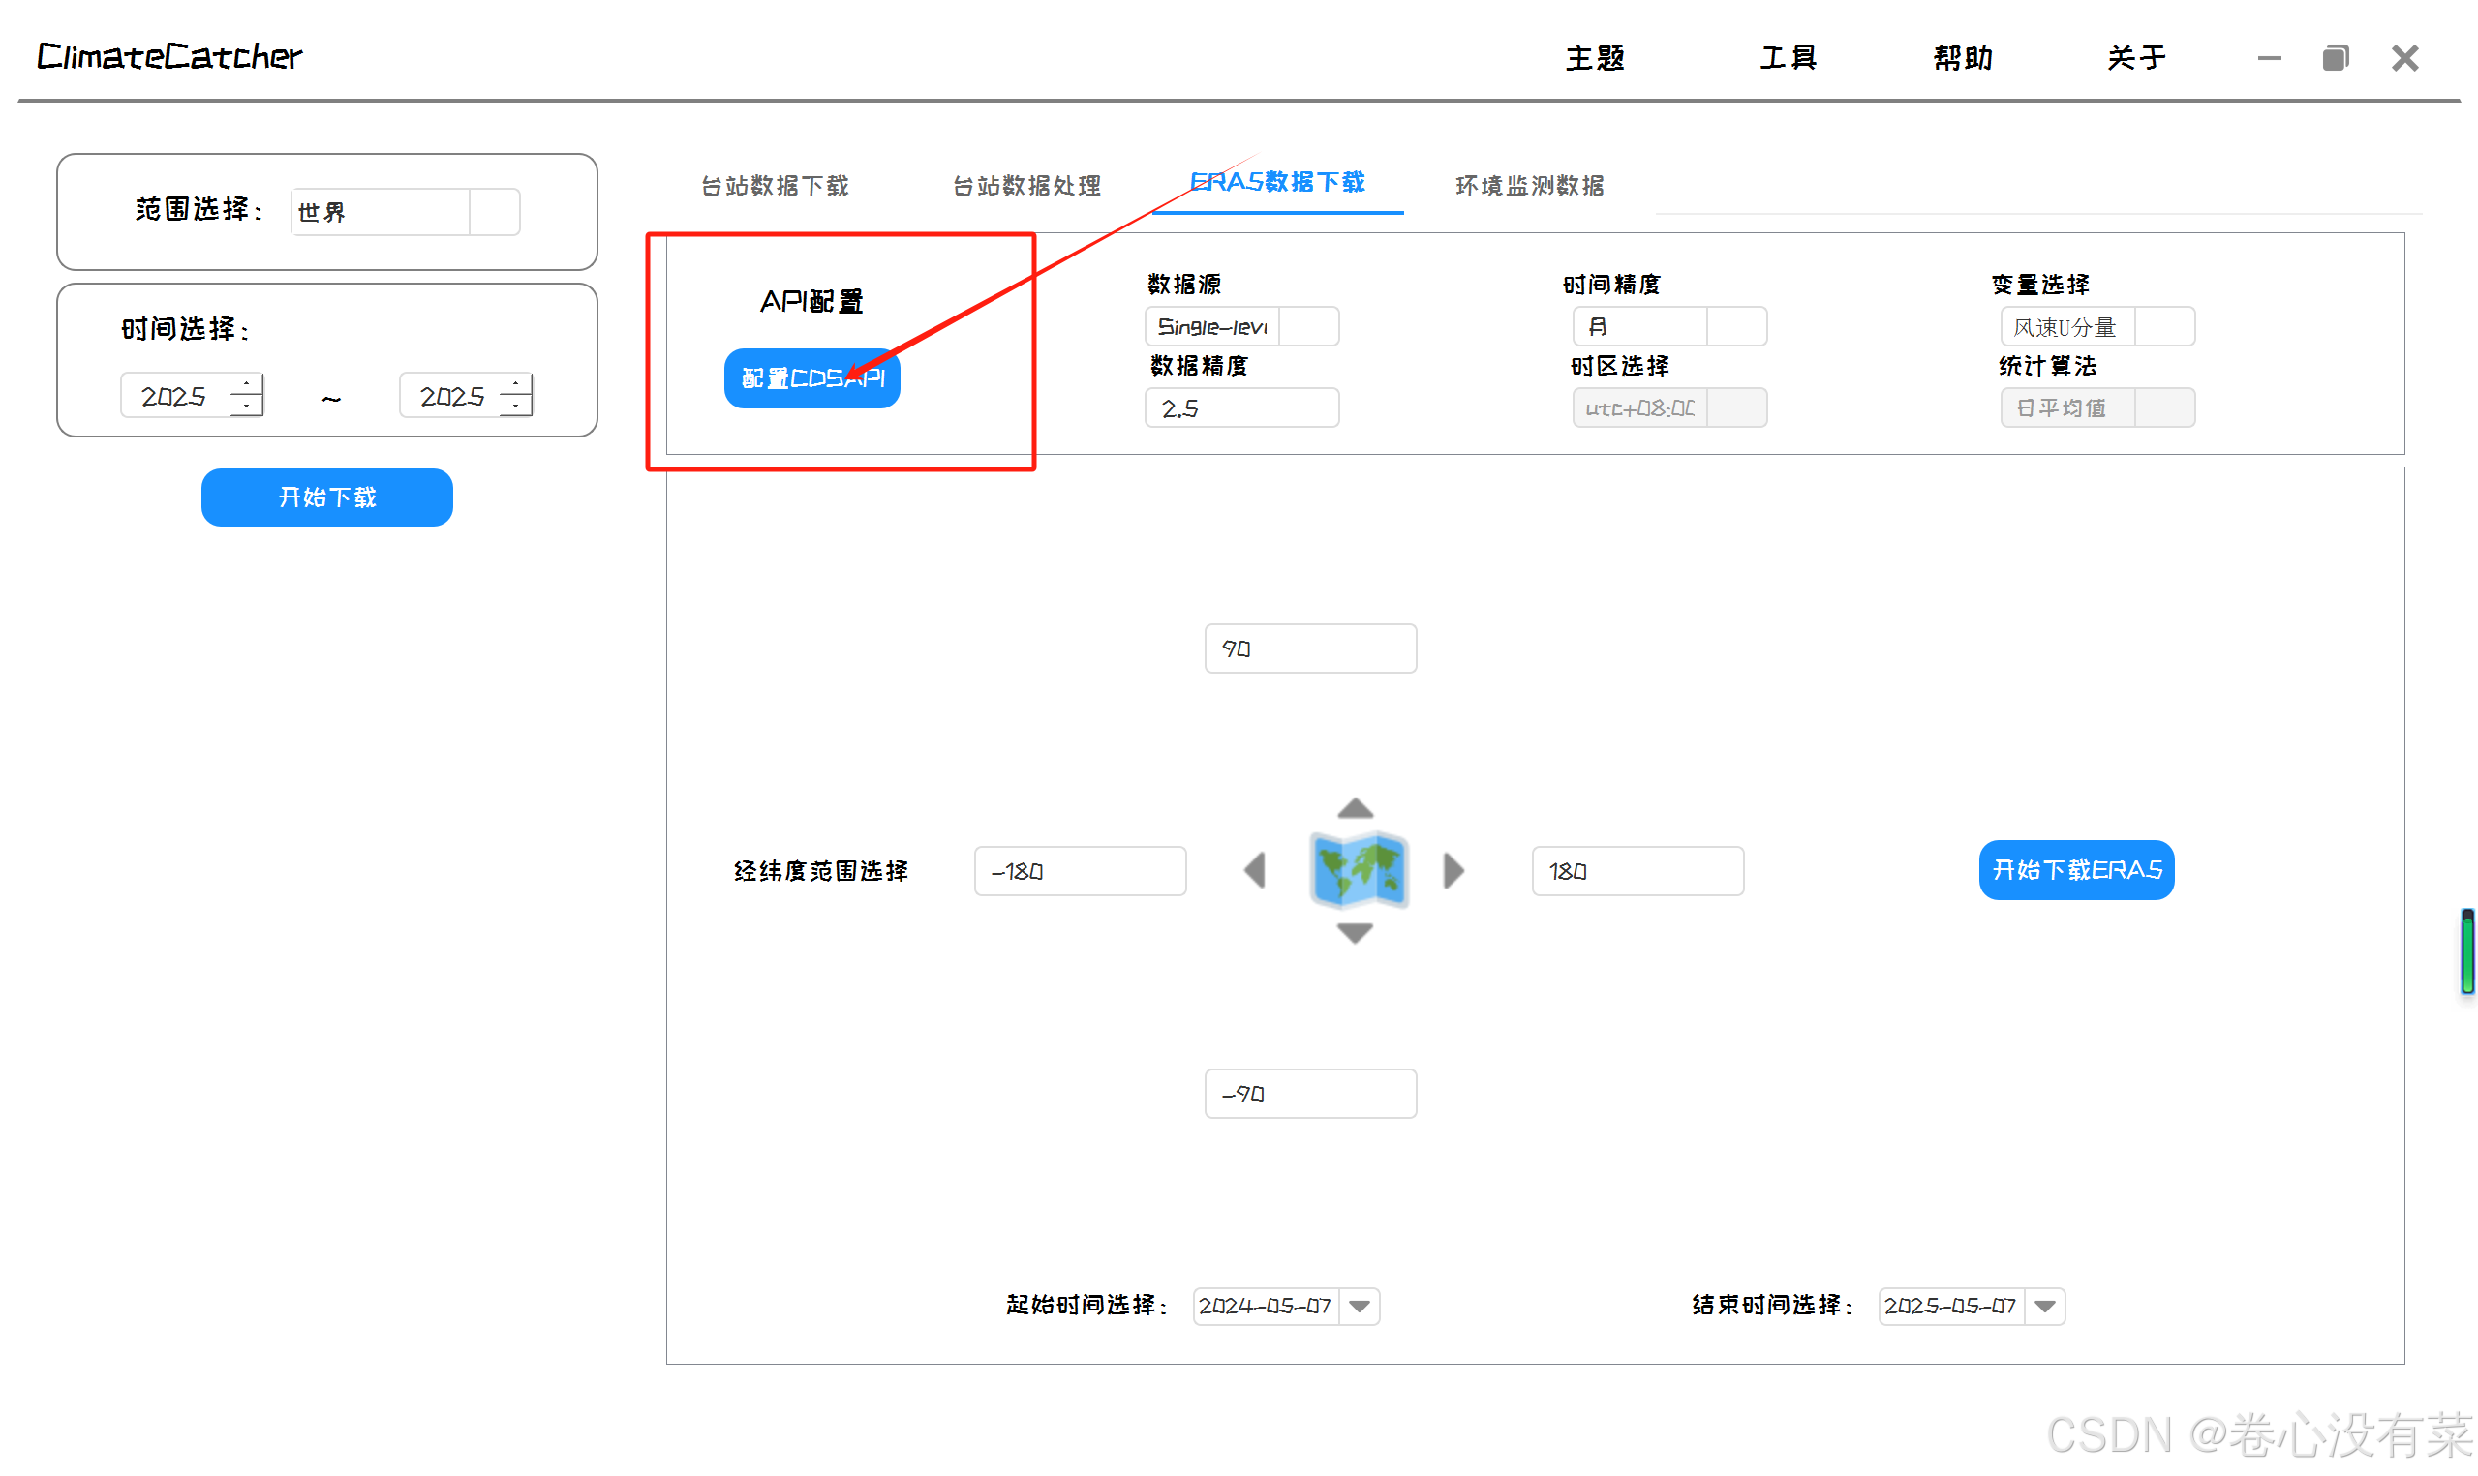Screen dimensions: 2478x1476
Task: Click the green indicator at right edge
Action: [2468, 951]
